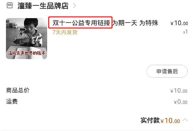The height and width of the screenshot is (131, 196).
Task: Tap the red caption 温暖无声世界的孩子
Action: click(27, 53)
